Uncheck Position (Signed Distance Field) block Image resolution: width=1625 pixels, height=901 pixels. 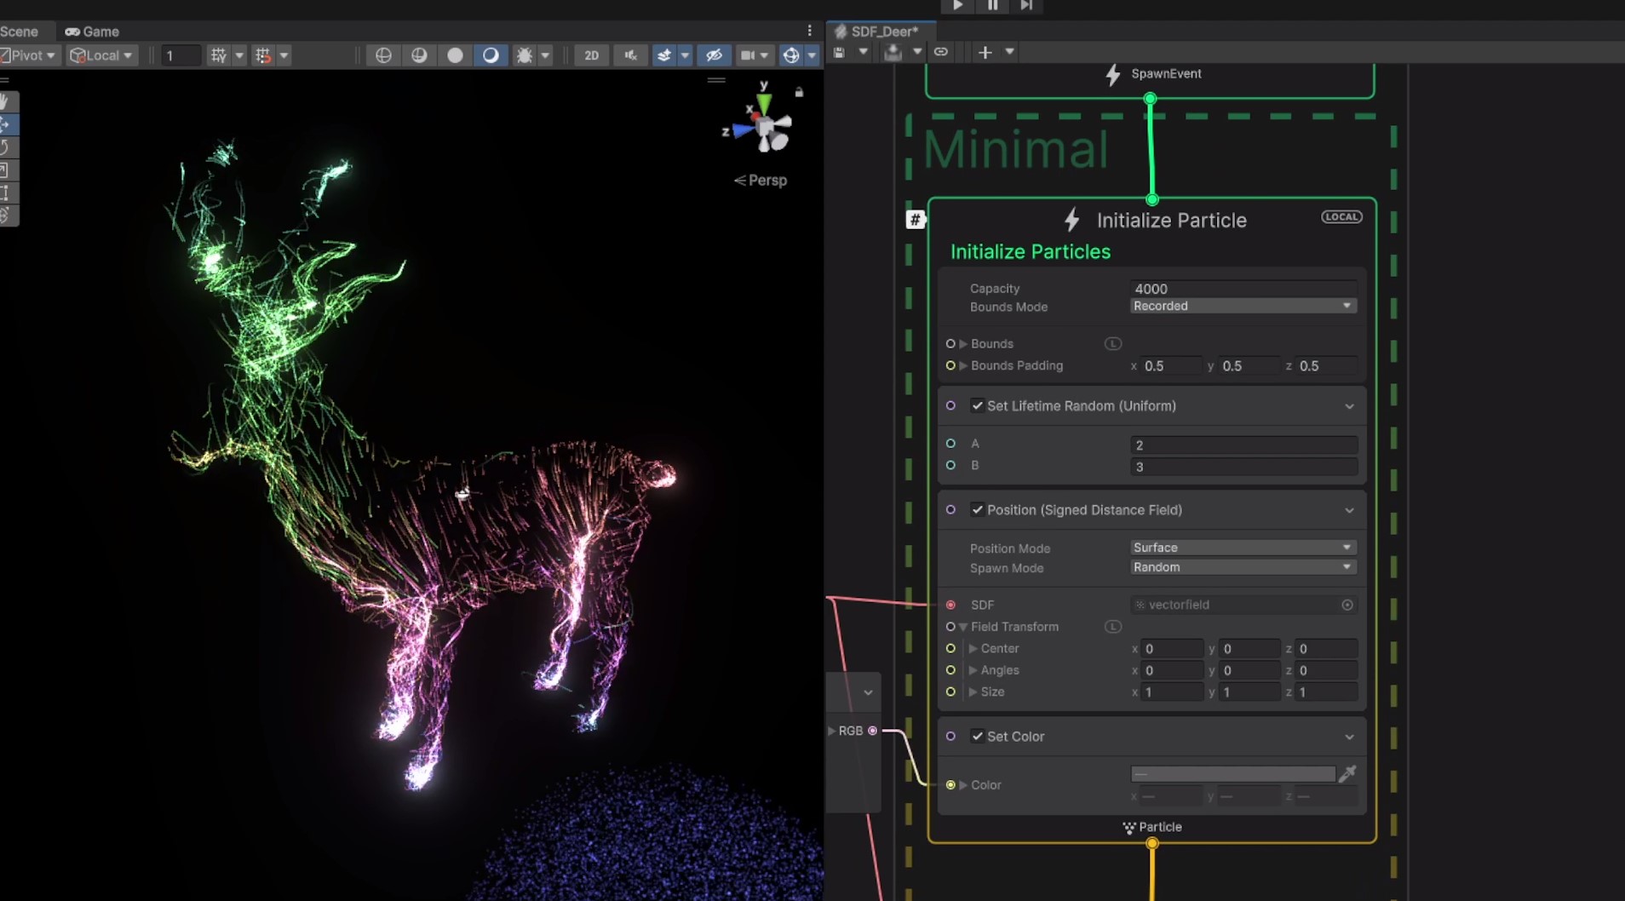978,510
